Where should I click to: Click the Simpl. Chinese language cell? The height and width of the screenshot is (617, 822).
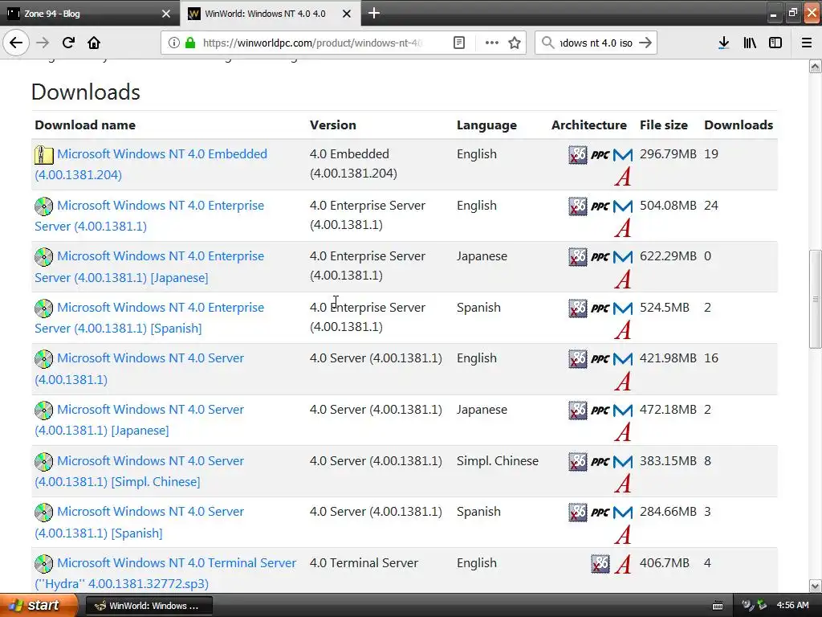pyautogui.click(x=498, y=460)
